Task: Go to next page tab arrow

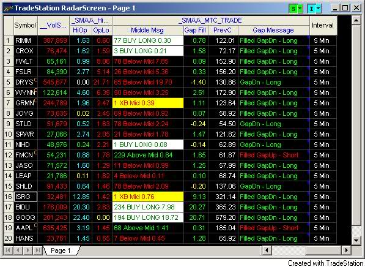Action: (x=28, y=250)
